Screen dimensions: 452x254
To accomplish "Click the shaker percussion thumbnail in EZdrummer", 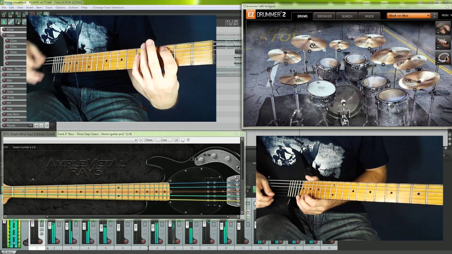I will (x=443, y=43).
